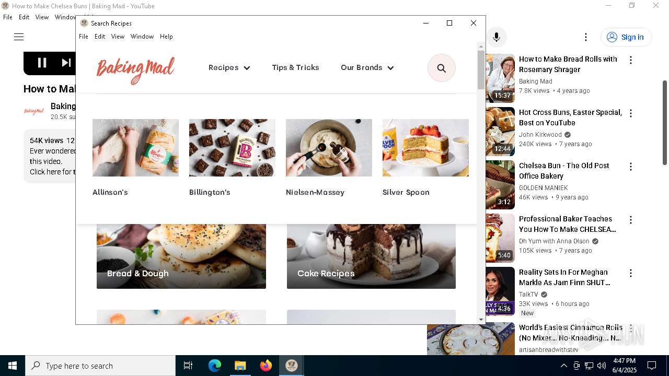Open File Explorer from the taskbar
669x376 pixels.
click(x=240, y=366)
